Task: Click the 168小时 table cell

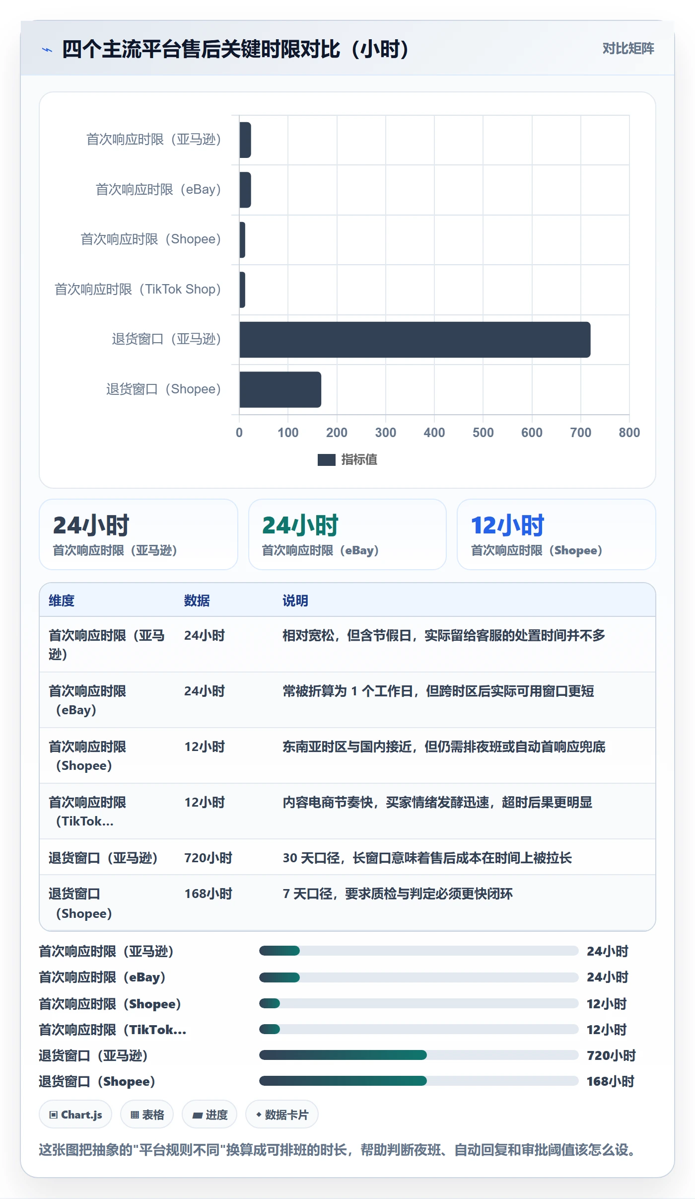Action: click(x=208, y=894)
